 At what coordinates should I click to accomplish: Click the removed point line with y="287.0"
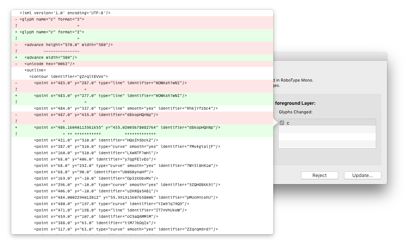[x=110, y=83]
